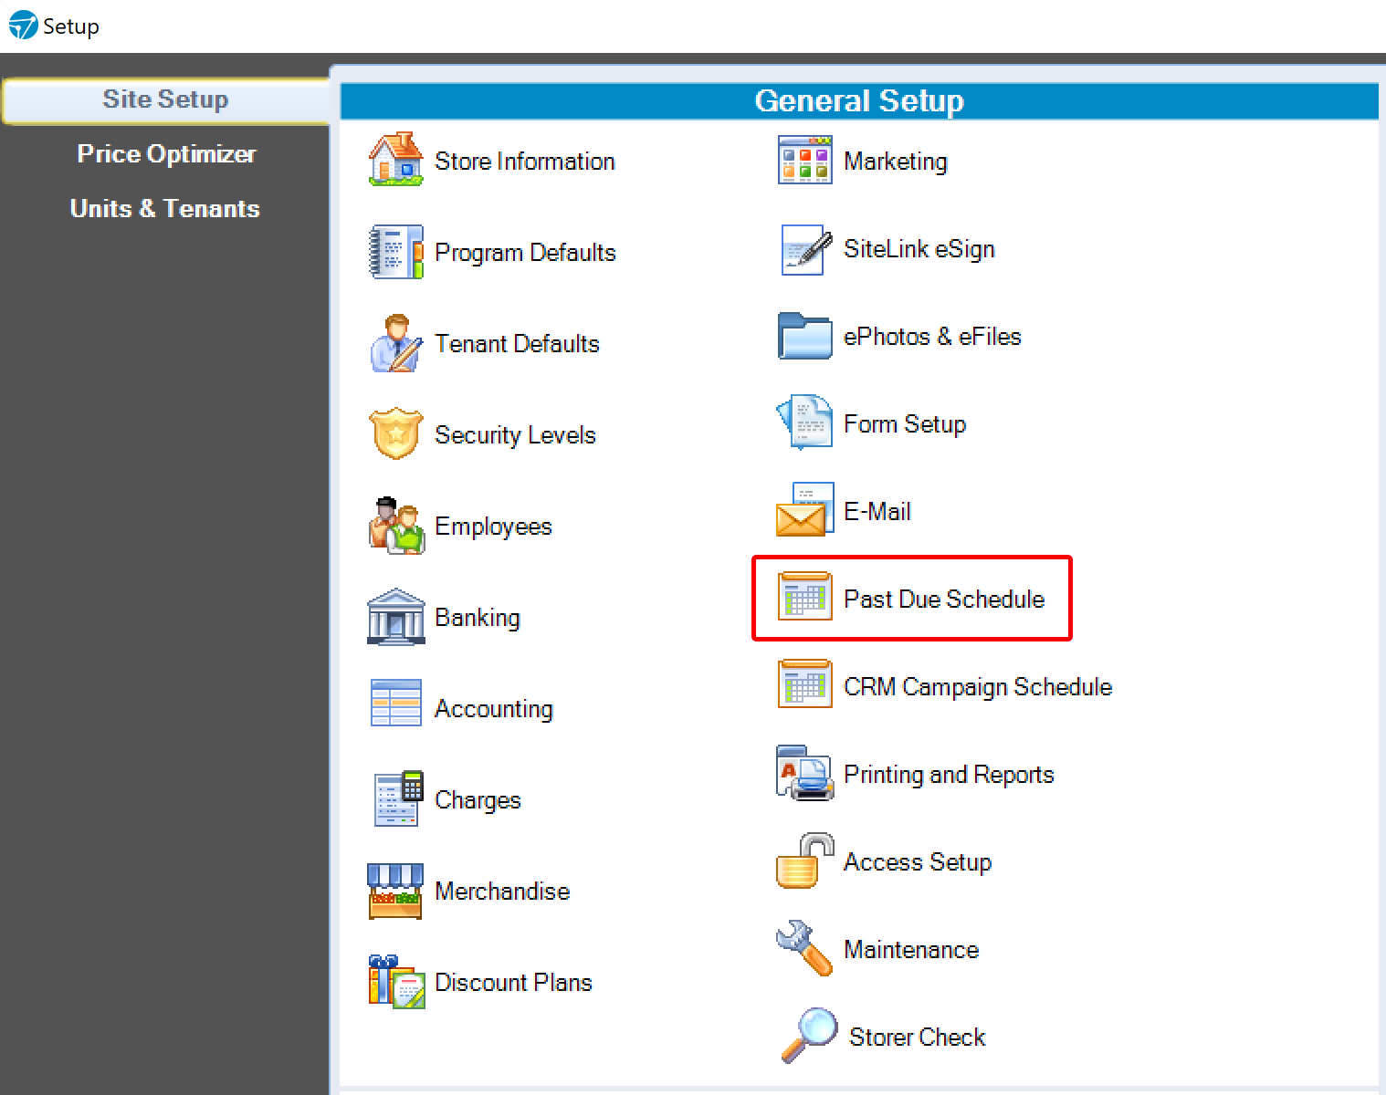Open the Merchandise shop stall icon
Screen dimensions: 1386x1095
click(395, 891)
